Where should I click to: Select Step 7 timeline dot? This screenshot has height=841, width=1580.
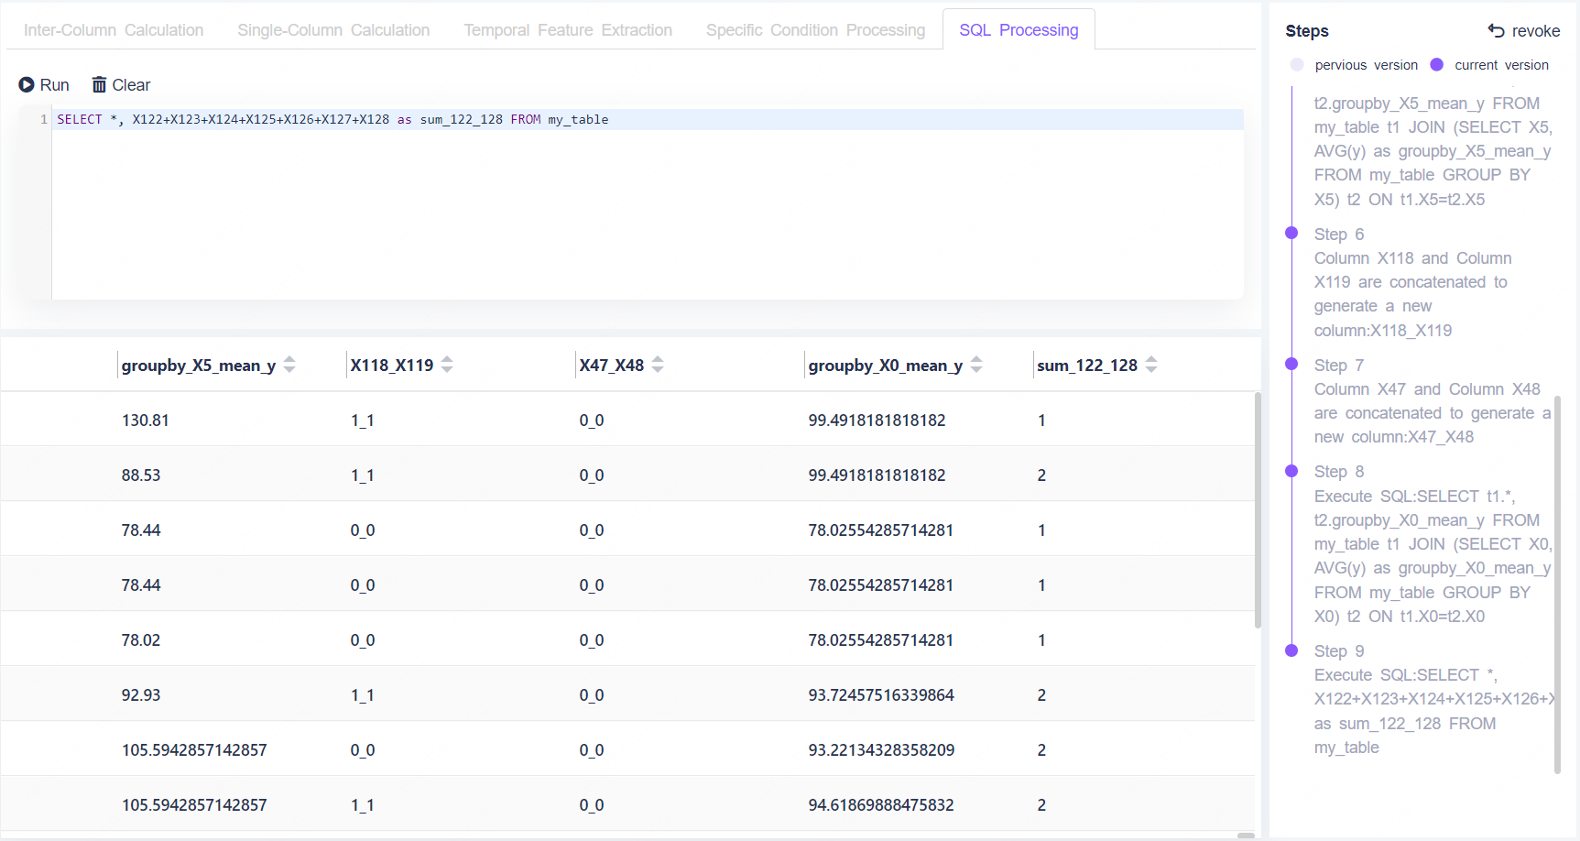click(1291, 364)
